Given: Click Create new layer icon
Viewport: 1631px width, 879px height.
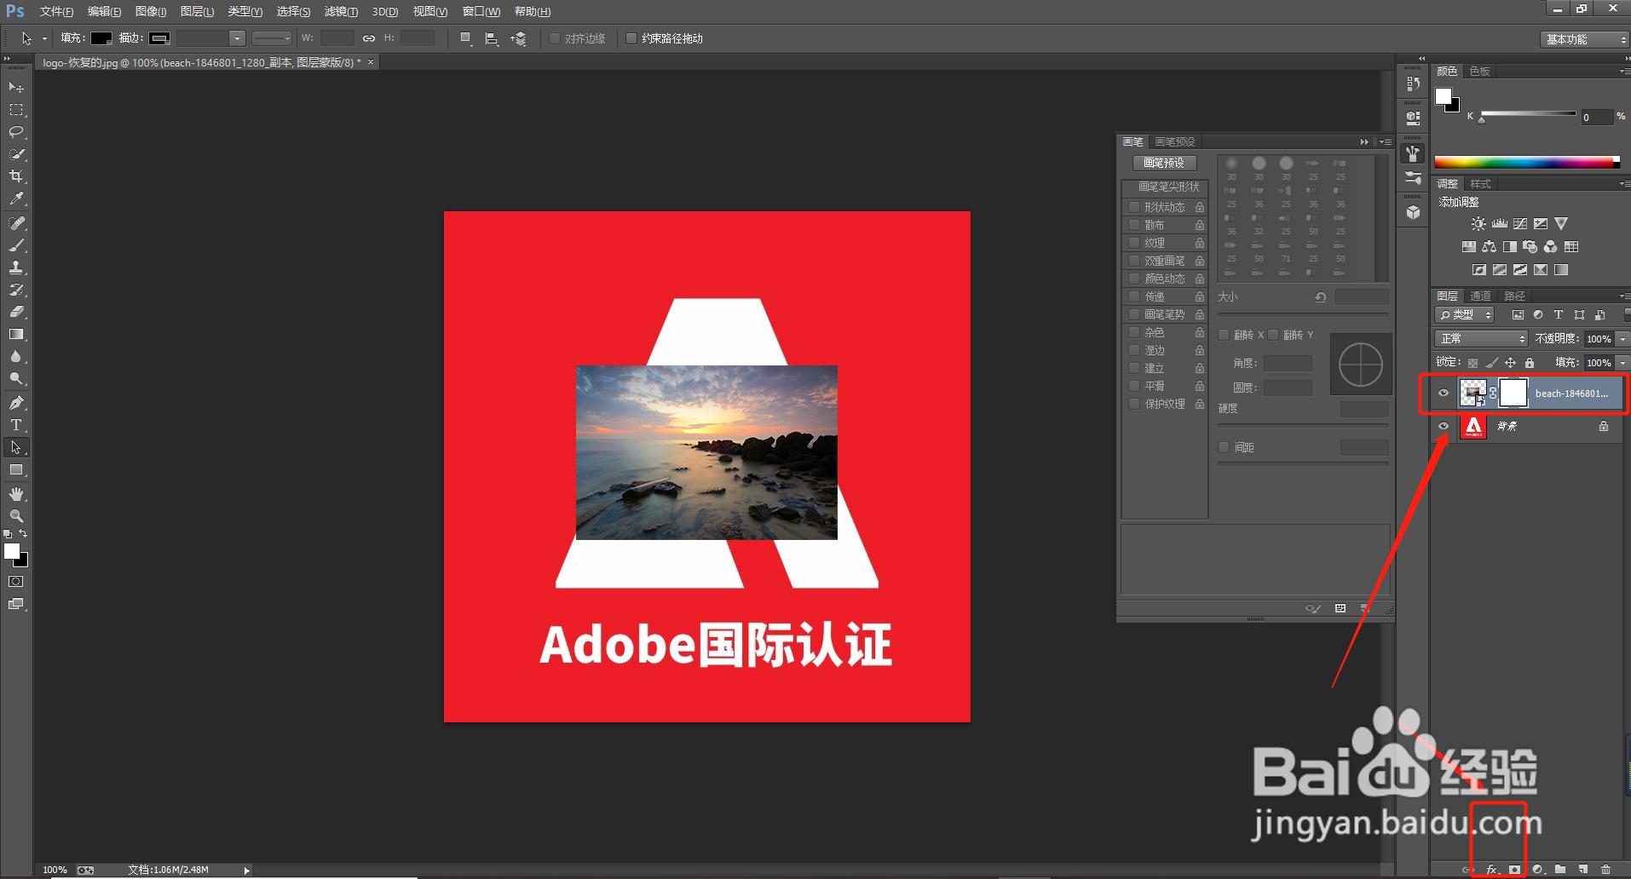Looking at the screenshot, I should click(x=1582, y=870).
